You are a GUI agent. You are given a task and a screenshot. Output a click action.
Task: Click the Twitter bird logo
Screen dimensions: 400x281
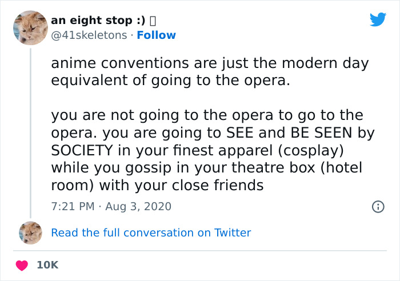pos(378,20)
